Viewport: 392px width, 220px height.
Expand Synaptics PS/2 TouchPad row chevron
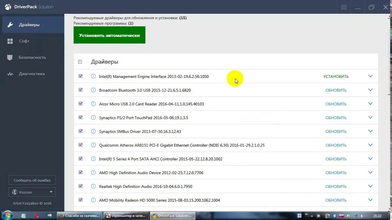pyautogui.click(x=370, y=117)
